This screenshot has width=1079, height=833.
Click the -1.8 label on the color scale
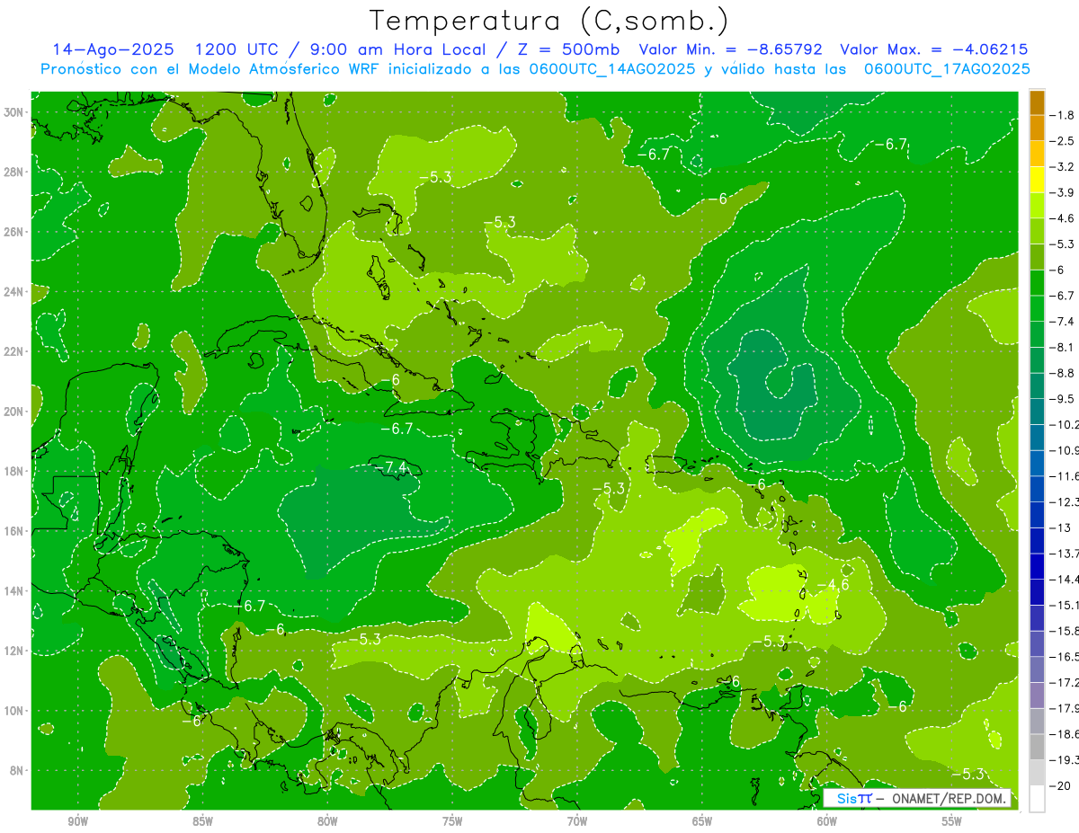coord(1066,115)
